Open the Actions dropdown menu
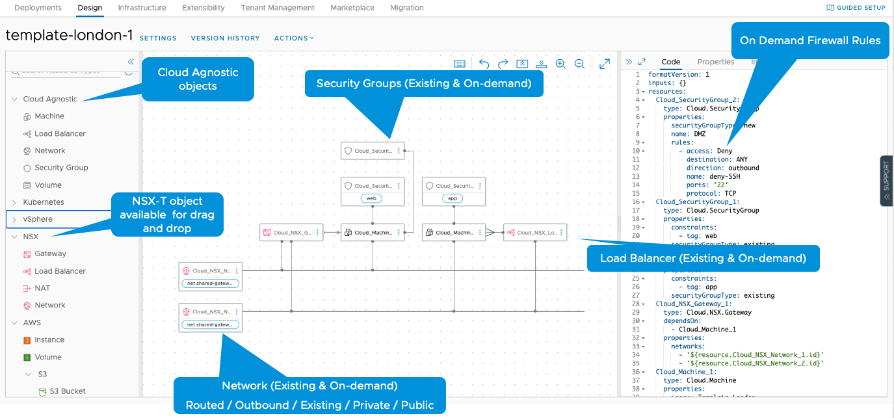894x418 pixels. coord(294,38)
